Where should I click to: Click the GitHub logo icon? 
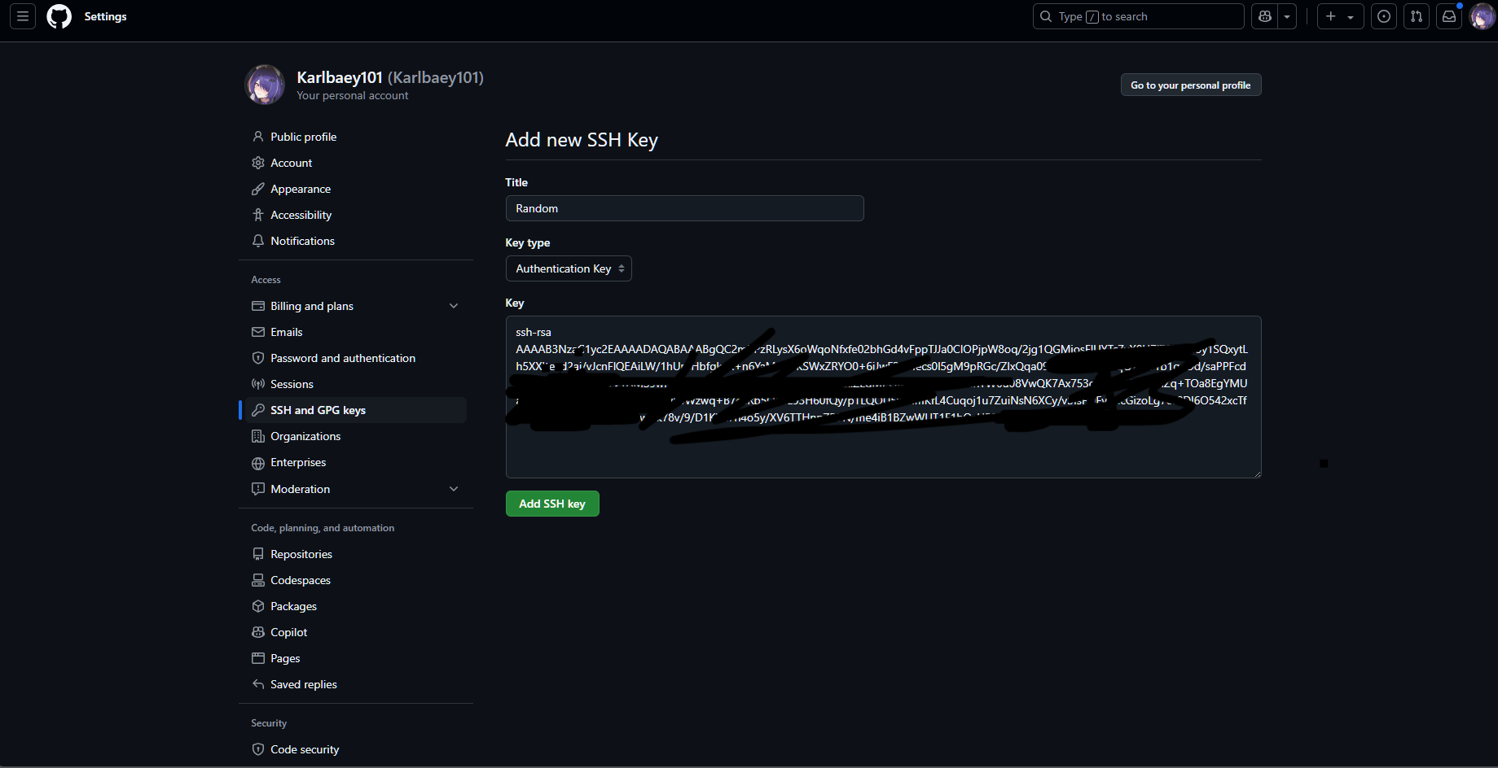[59, 16]
